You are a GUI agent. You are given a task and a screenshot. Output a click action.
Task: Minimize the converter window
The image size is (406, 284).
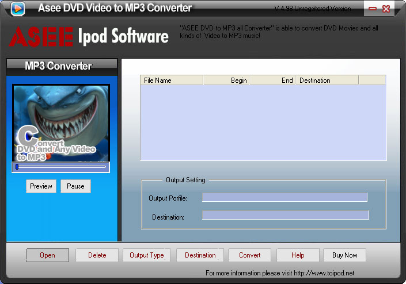373,9
